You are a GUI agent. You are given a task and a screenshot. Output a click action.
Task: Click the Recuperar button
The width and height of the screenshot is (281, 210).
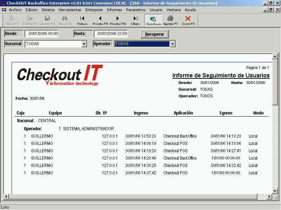[x=155, y=34]
